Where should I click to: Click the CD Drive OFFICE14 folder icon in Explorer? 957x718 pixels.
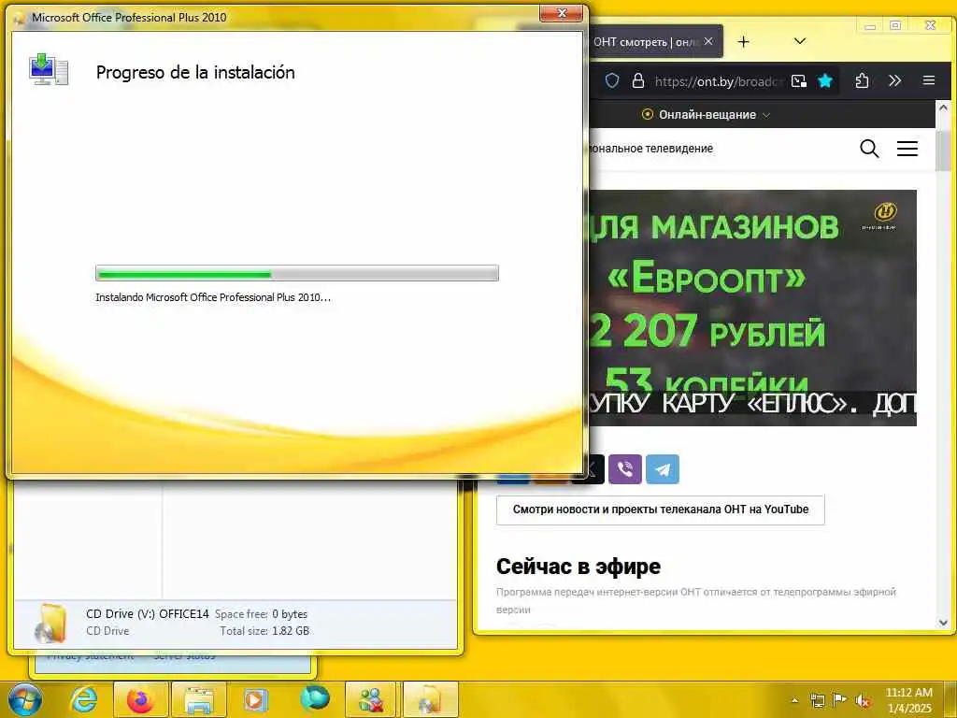coord(51,623)
